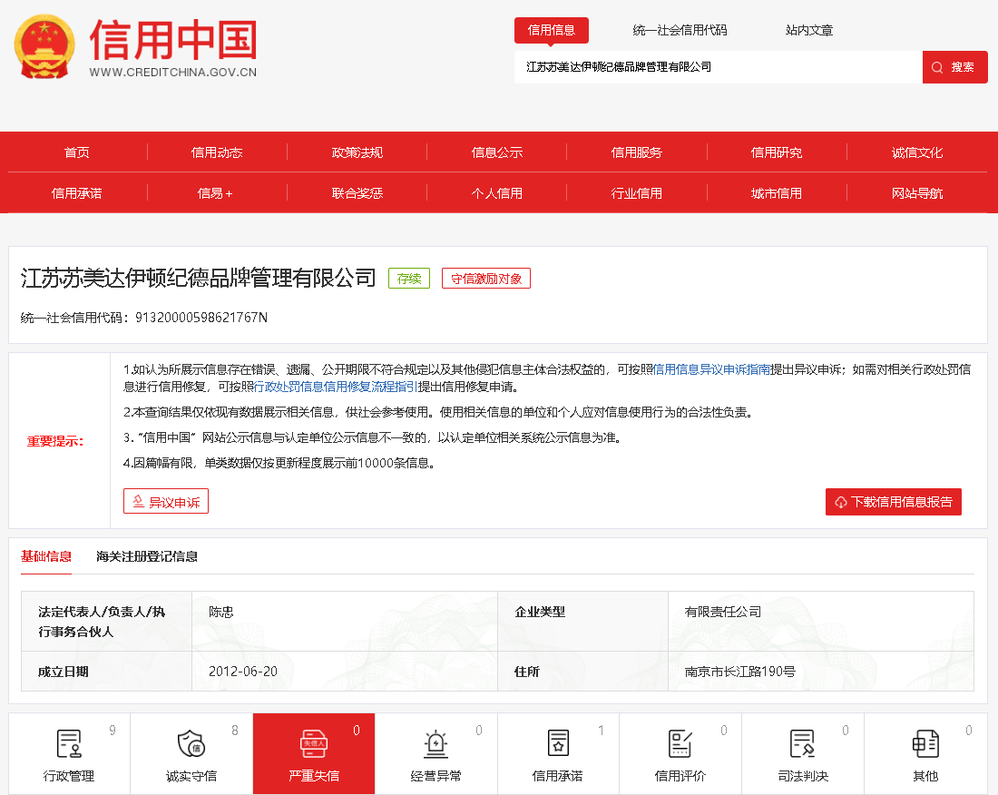Click the 信用评价 category label

point(680,776)
